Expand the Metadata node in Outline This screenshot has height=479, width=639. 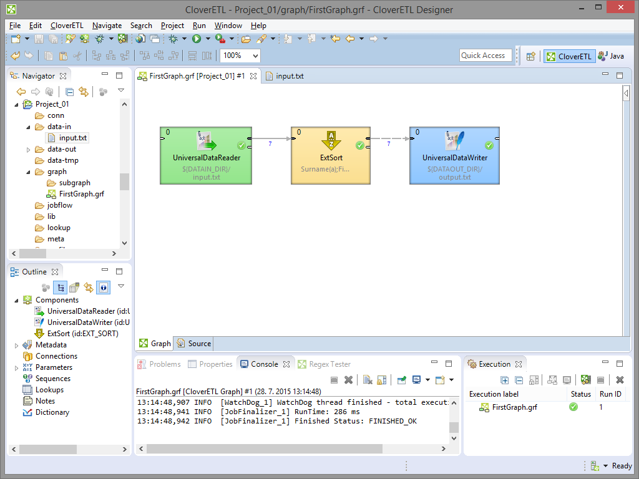click(17, 345)
